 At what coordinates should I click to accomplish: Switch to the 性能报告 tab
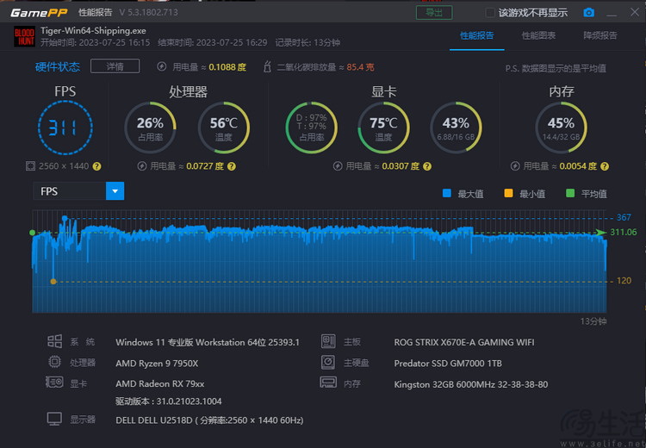476,35
